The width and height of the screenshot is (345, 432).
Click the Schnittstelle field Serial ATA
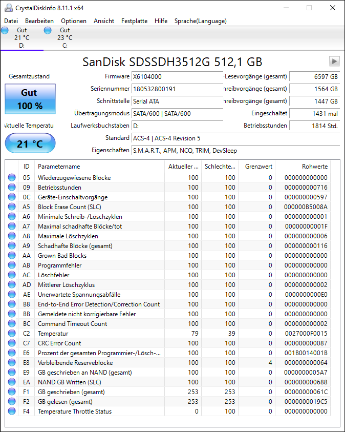coord(177,101)
